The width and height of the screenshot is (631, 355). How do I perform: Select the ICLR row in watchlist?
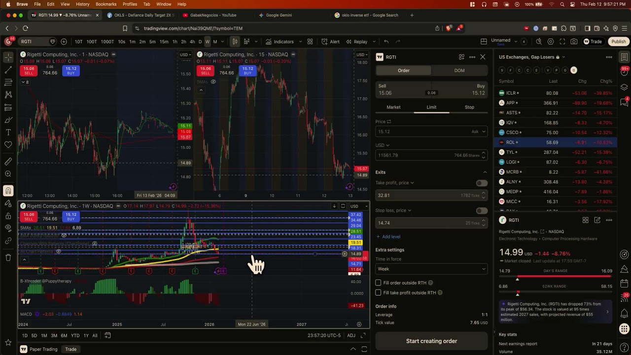point(555,93)
